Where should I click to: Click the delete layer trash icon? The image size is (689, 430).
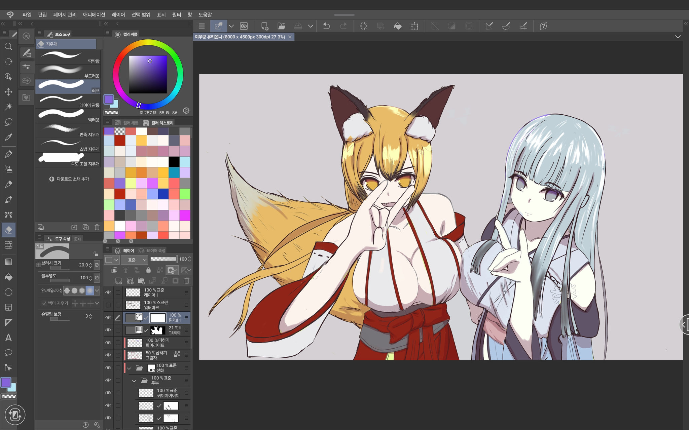pyautogui.click(x=187, y=280)
